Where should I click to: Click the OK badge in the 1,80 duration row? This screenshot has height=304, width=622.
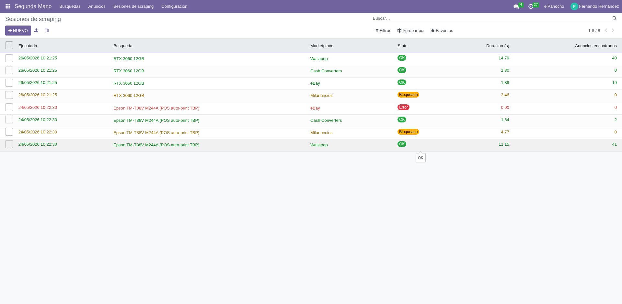tap(402, 70)
